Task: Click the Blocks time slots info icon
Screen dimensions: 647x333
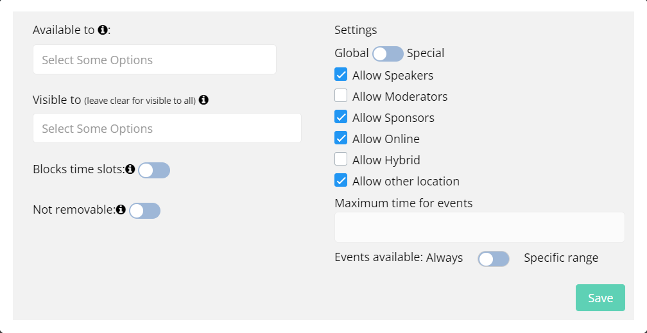Action: (x=130, y=169)
